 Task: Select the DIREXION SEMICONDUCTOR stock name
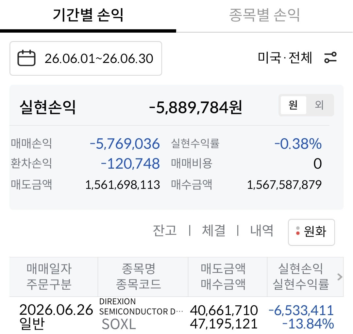point(141,307)
